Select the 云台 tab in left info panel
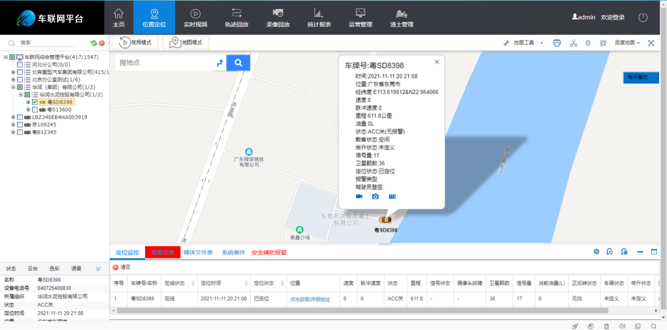This screenshot has width=667, height=330. pos(33,269)
